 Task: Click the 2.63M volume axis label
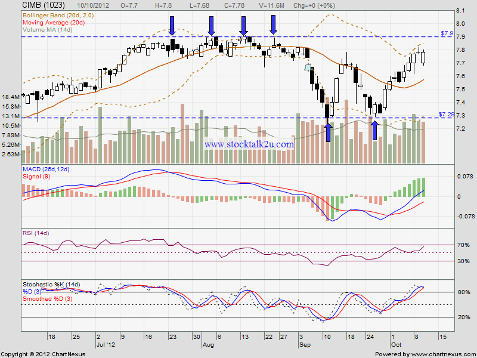(11, 155)
